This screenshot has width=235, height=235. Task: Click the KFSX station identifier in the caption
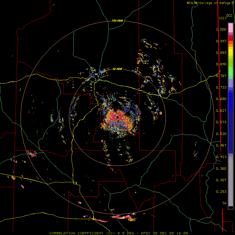coord(146,233)
